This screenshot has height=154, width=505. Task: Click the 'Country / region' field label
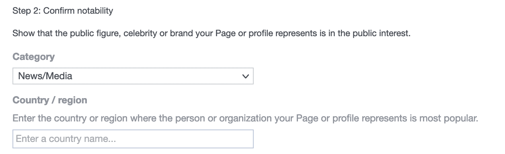(50, 100)
